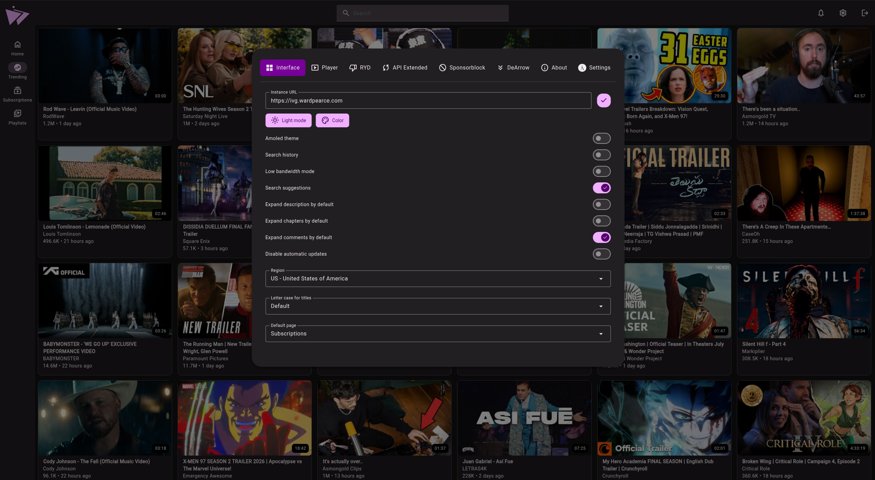Image resolution: width=875 pixels, height=480 pixels.
Task: Select the RYD settings section
Action: (x=360, y=67)
